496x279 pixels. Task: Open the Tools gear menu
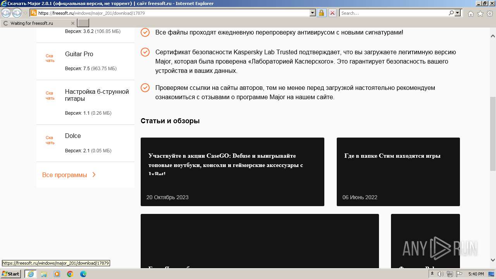[489, 14]
